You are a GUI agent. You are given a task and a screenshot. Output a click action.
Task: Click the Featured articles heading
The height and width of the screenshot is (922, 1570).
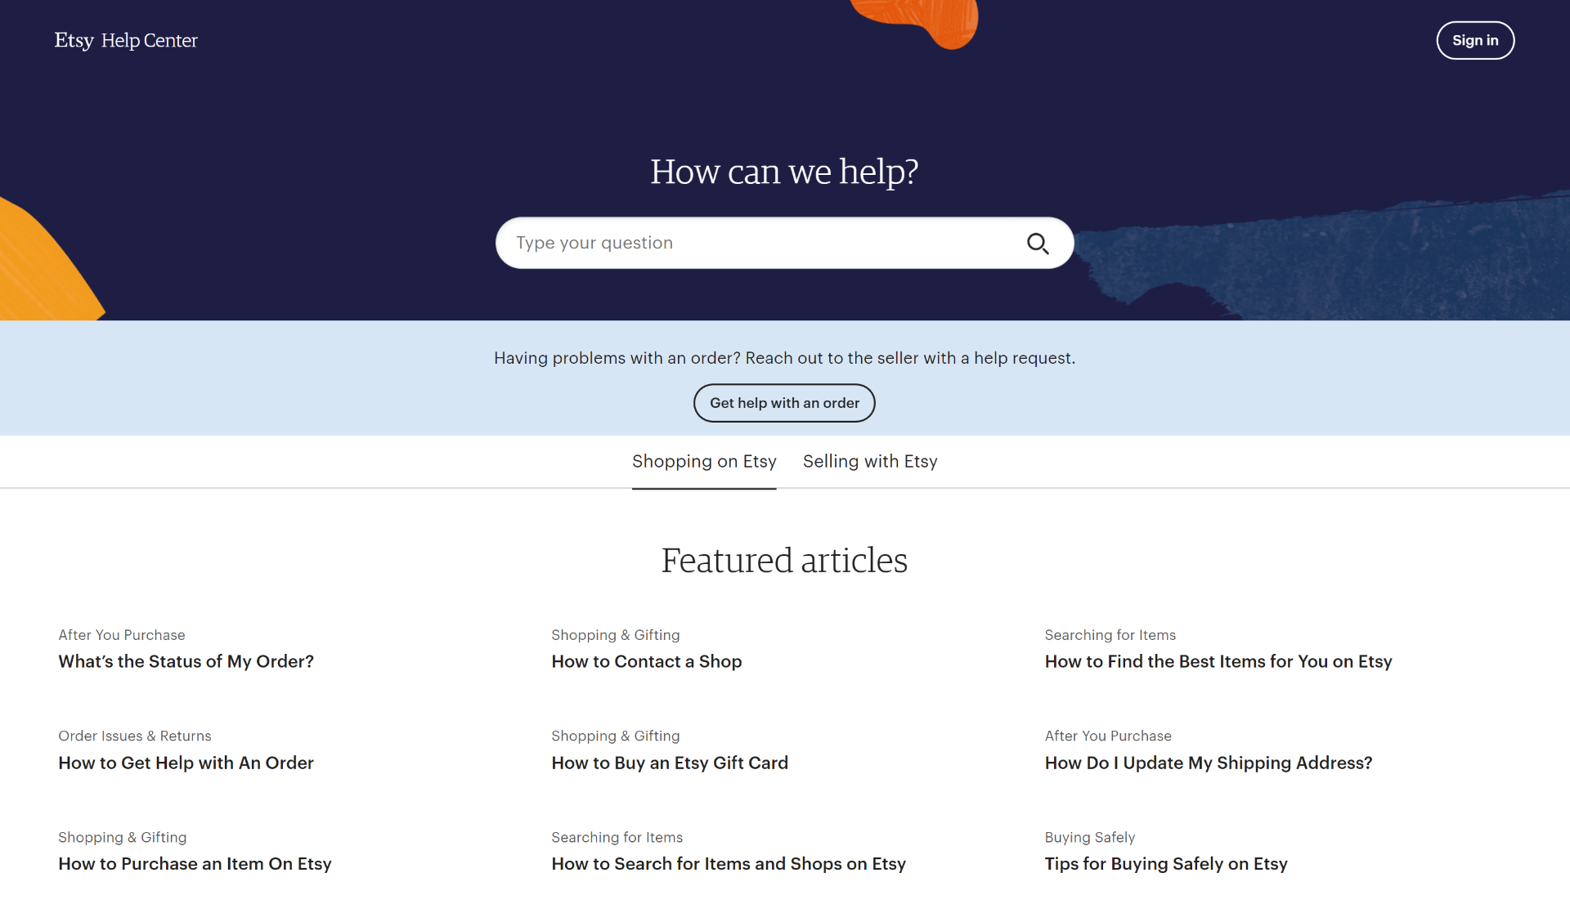click(x=784, y=561)
